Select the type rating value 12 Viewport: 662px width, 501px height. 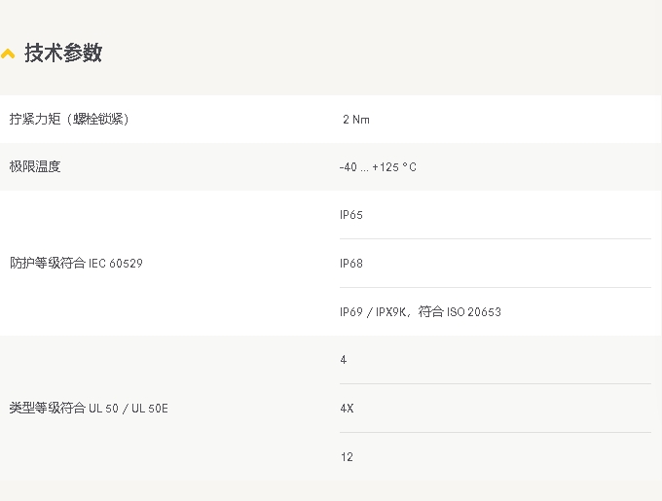point(347,456)
